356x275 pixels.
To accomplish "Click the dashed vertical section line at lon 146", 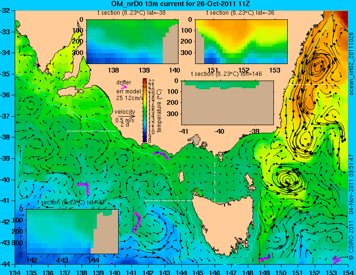I will click(215, 175).
